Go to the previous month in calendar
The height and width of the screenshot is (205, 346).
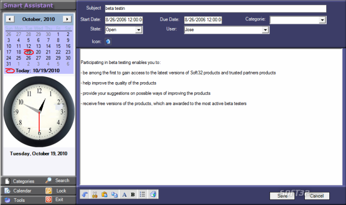click(x=10, y=19)
